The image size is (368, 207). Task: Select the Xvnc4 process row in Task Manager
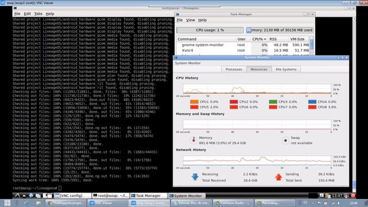243,51
